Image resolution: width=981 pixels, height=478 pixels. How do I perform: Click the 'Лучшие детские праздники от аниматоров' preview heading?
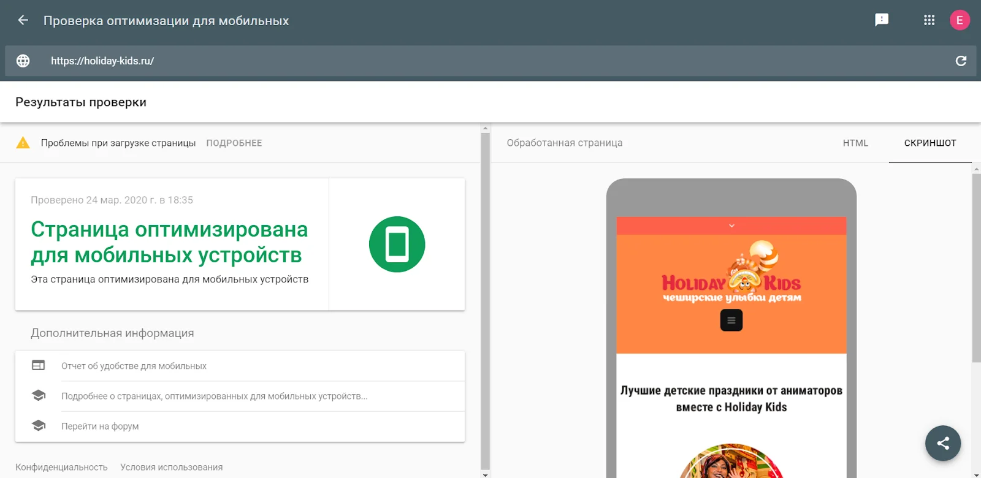pos(731,398)
